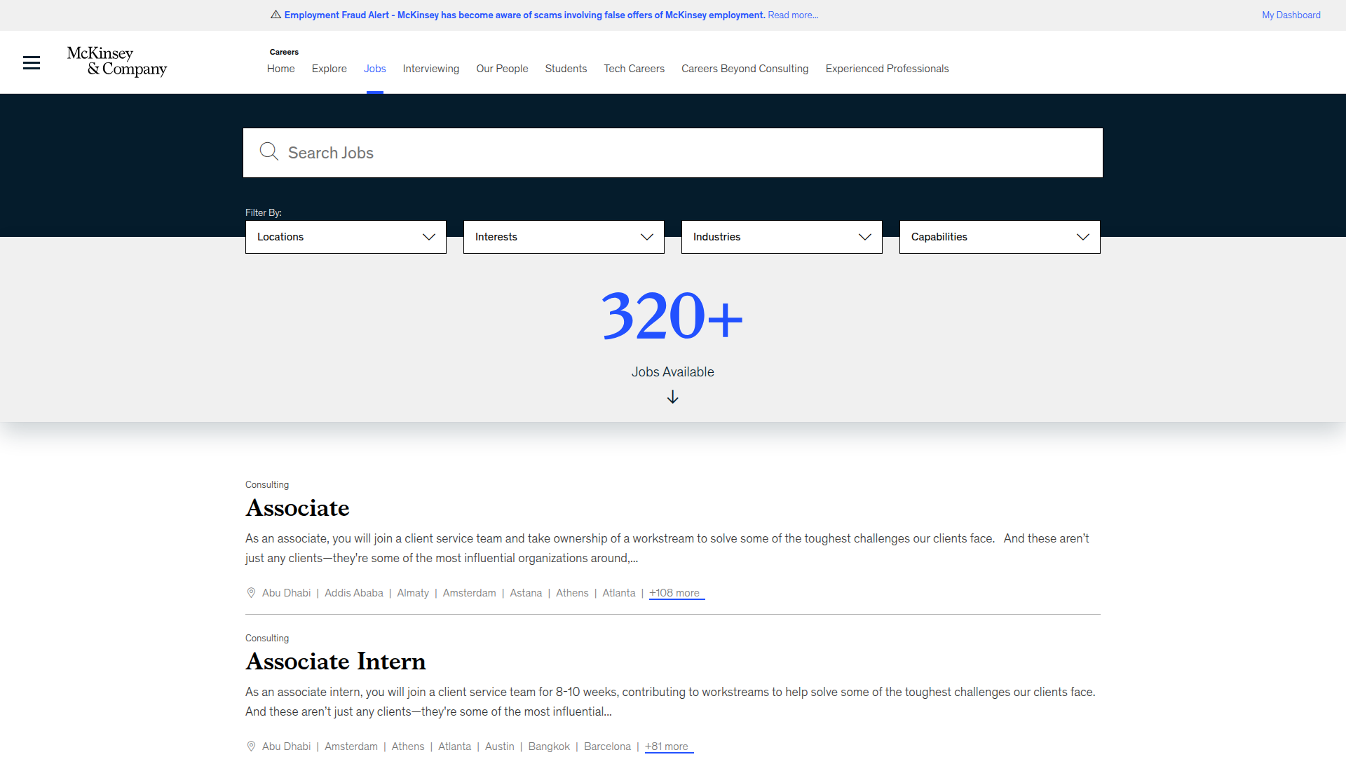Click the Read more link in alert

pyautogui.click(x=793, y=15)
